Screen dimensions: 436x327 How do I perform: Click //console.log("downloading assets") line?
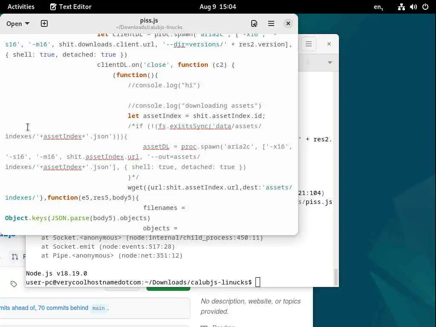click(x=194, y=106)
